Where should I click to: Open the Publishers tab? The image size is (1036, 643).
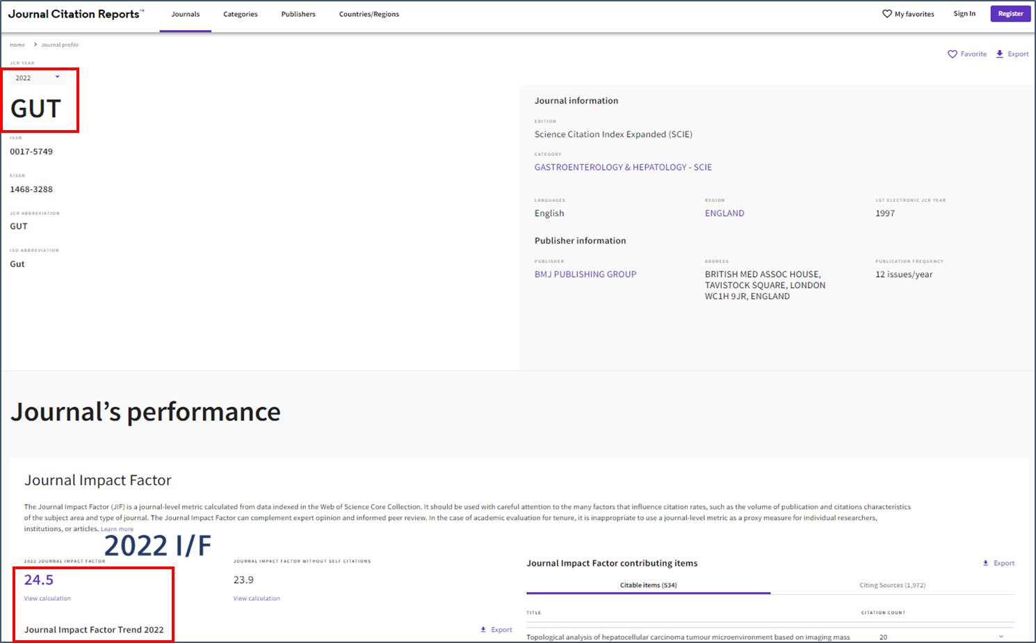[x=298, y=14]
